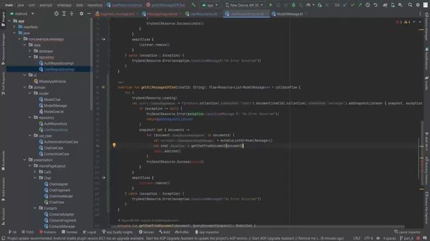This screenshot has width=430, height=241.
Task: Switch to fragment_message.xml tab
Action: pyautogui.click(x=116, y=13)
